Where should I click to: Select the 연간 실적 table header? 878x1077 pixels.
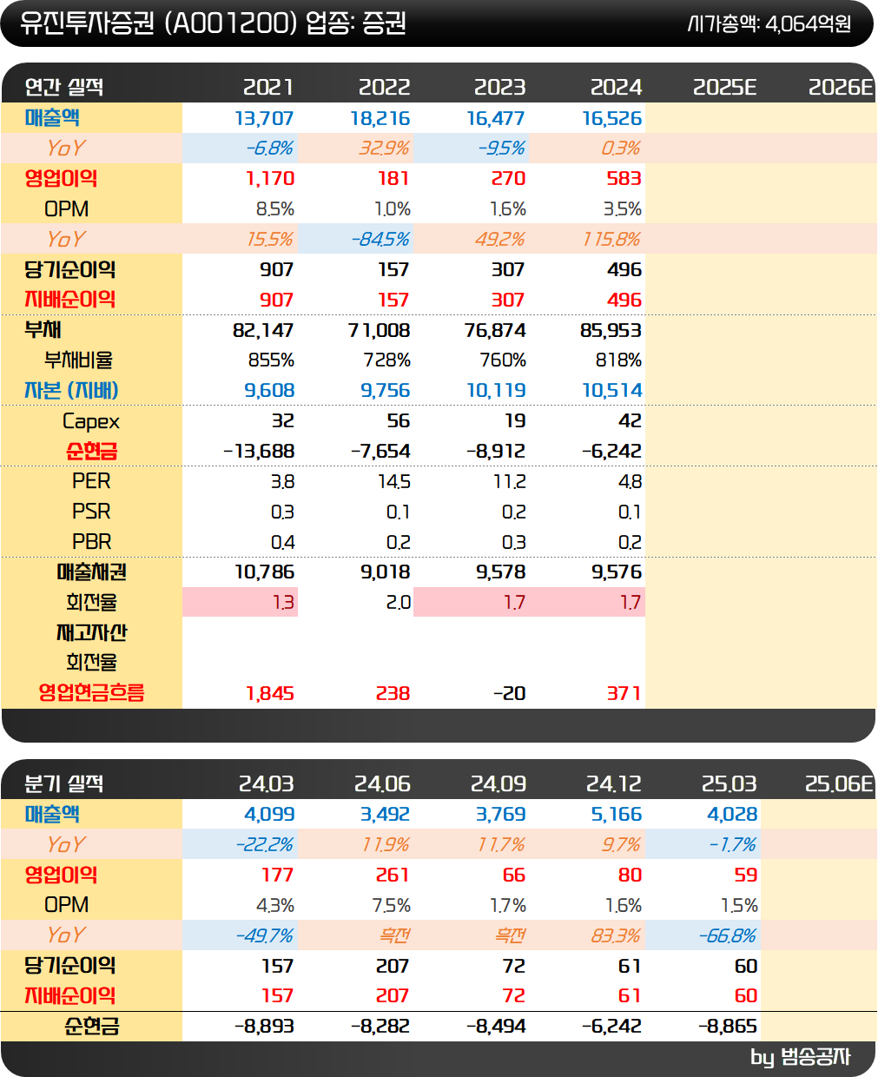64,87
